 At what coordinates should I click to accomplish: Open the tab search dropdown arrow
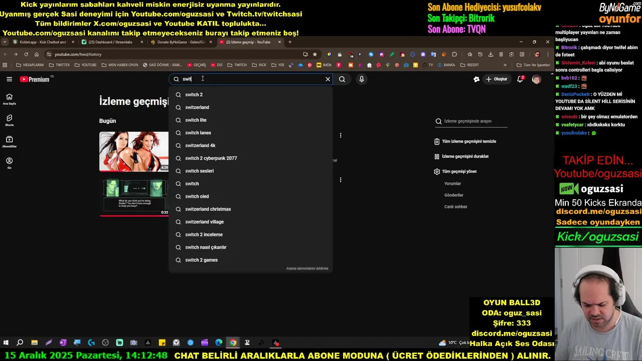[5, 42]
